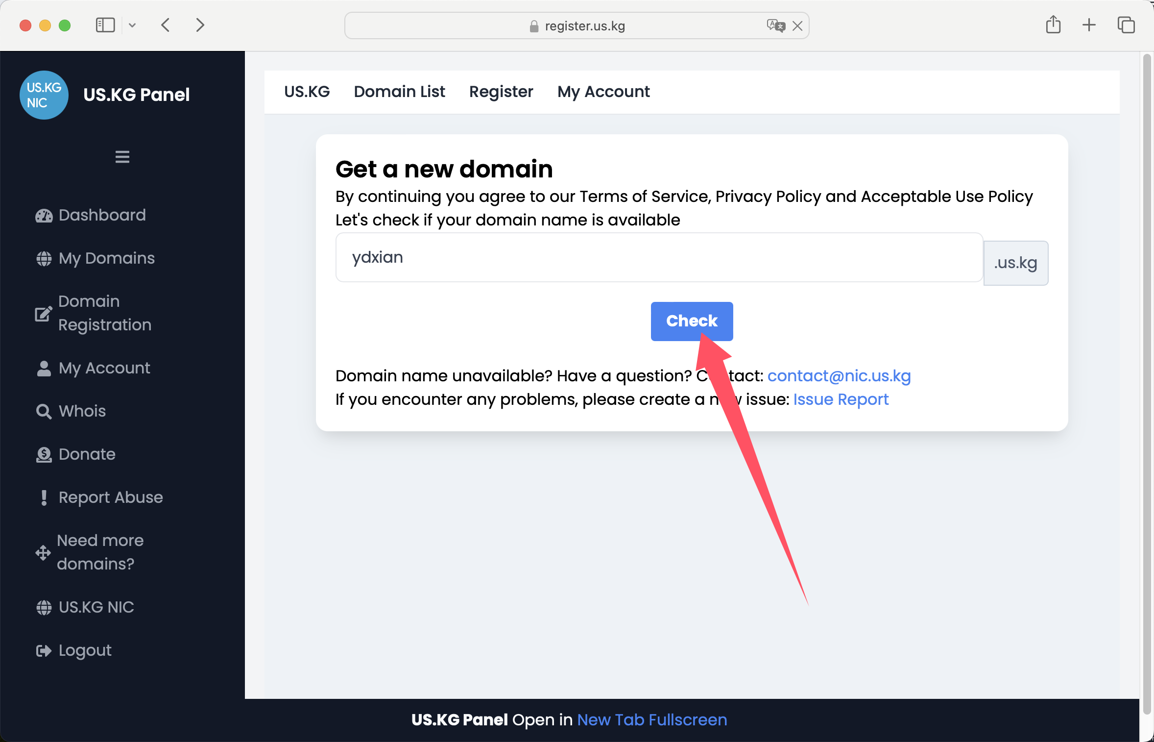Viewport: 1154px width, 742px height.
Task: Toggle sidebar collapse menu button
Action: tap(123, 156)
